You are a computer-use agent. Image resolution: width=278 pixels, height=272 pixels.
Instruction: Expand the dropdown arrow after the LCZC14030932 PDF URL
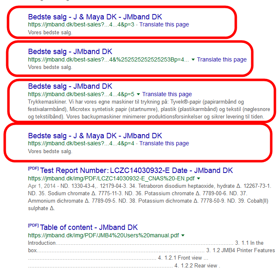(x=199, y=178)
